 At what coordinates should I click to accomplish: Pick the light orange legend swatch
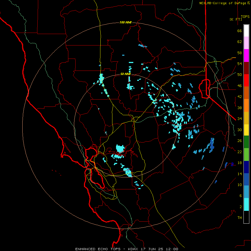[246, 105]
